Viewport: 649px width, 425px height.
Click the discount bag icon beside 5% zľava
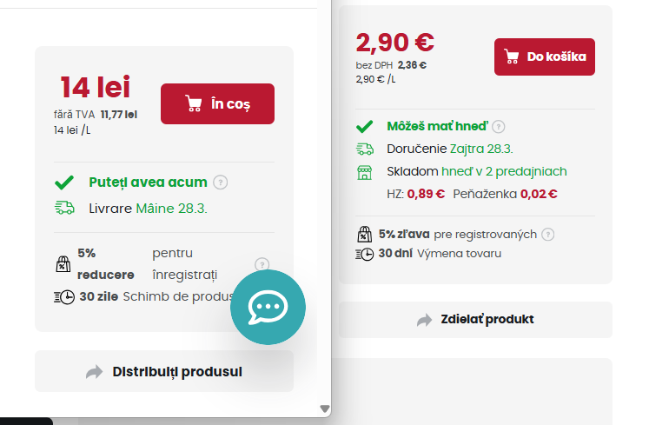click(365, 235)
